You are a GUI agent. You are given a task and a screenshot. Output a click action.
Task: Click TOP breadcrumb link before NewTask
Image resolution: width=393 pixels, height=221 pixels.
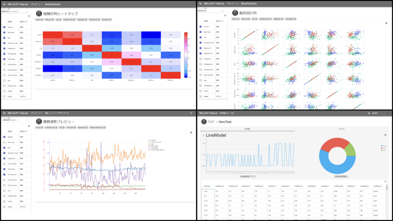pyautogui.click(x=211, y=122)
